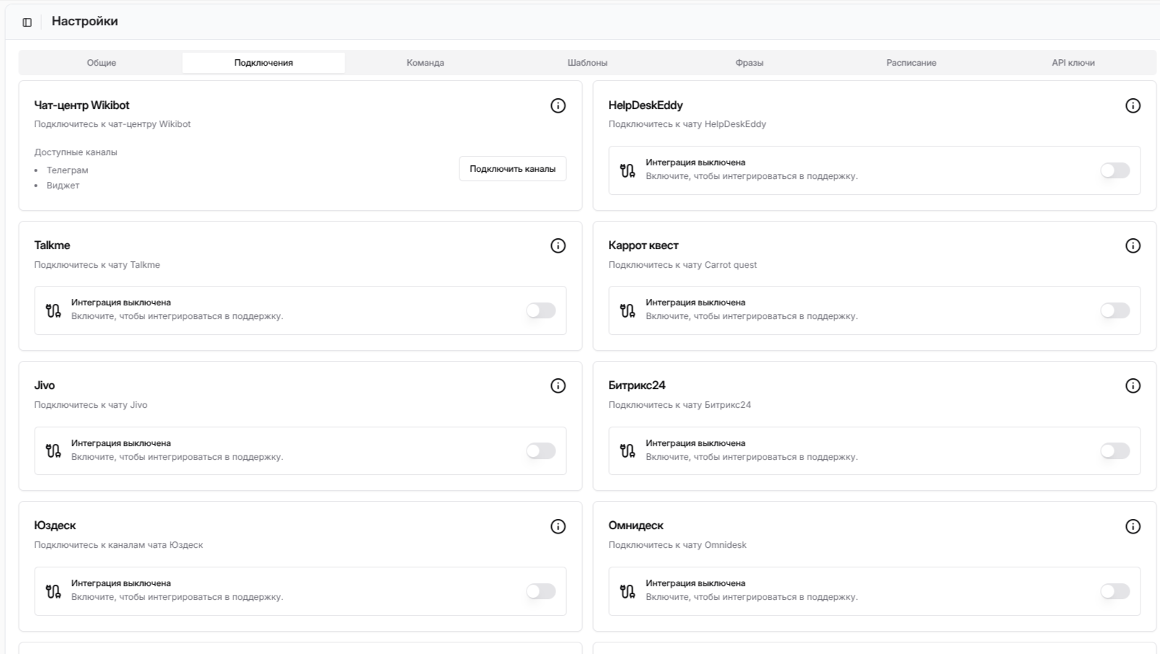This screenshot has height=654, width=1160.
Task: Click Каррот квест heading
Action: 644,245
